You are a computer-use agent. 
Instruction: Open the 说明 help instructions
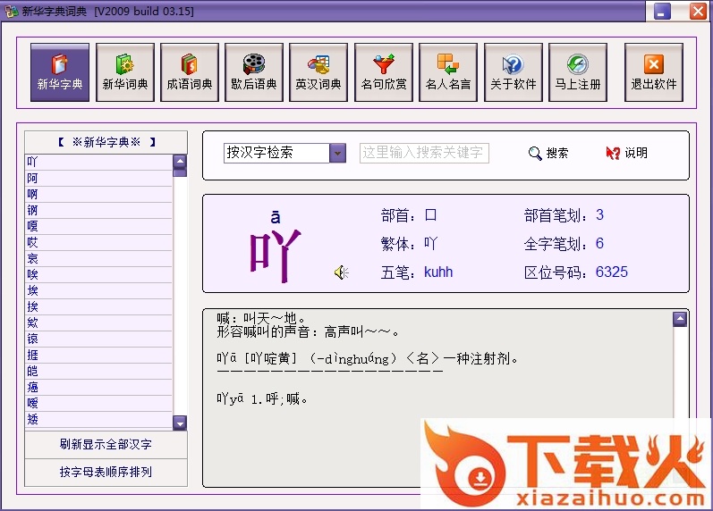click(626, 153)
